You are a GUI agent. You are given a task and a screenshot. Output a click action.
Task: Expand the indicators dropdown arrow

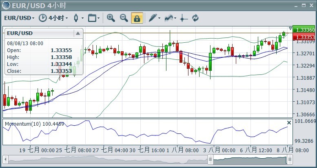coord(175,18)
